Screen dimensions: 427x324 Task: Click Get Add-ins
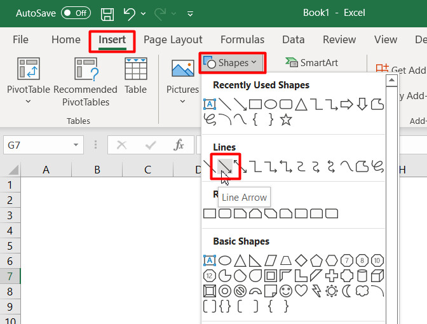[x=401, y=70]
